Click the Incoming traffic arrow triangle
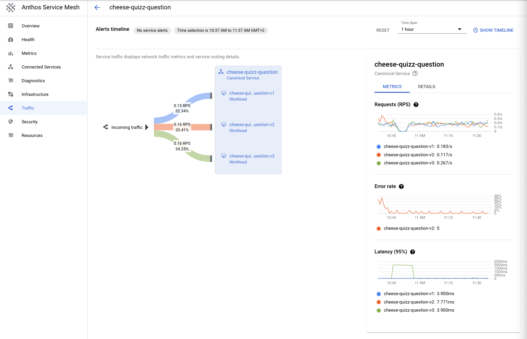This screenshot has width=527, height=339. pyautogui.click(x=147, y=127)
